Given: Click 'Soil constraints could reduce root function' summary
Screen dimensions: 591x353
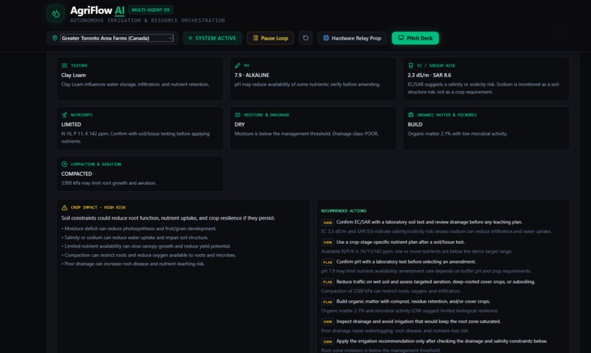Looking at the screenshot, I should point(168,218).
